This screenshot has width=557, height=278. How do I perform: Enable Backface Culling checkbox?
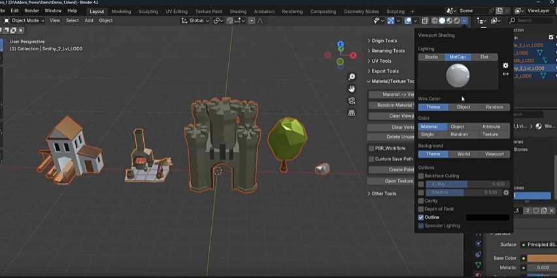[421, 176]
